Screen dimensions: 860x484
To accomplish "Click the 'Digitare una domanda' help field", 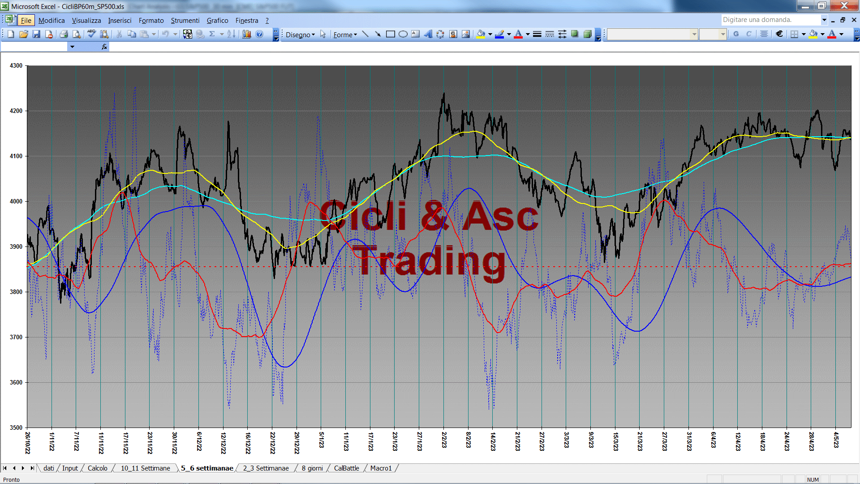I will pos(770,20).
